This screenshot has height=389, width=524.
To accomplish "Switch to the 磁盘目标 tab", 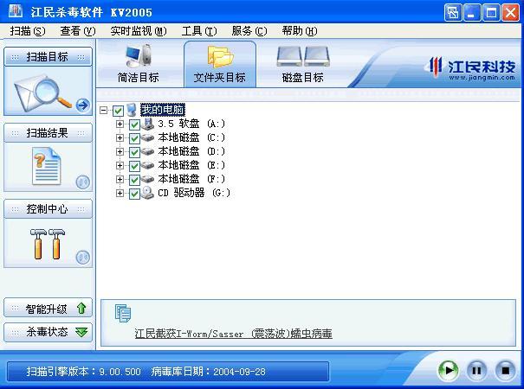I will [x=303, y=64].
